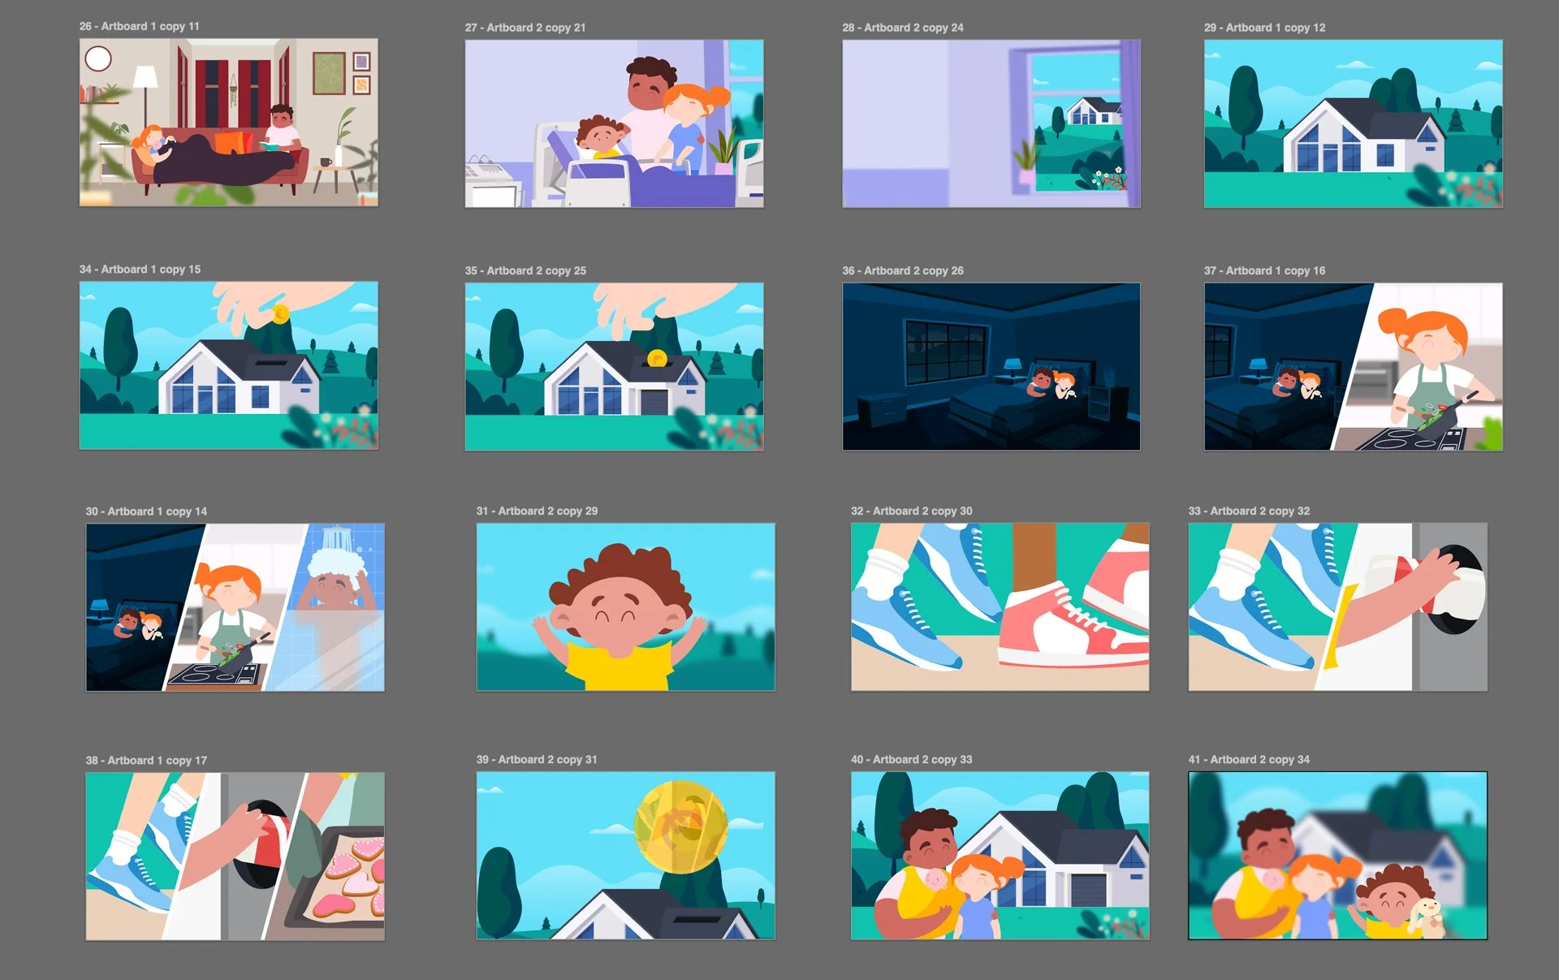Click the cheering curly-haired child artboard

[x=625, y=607]
